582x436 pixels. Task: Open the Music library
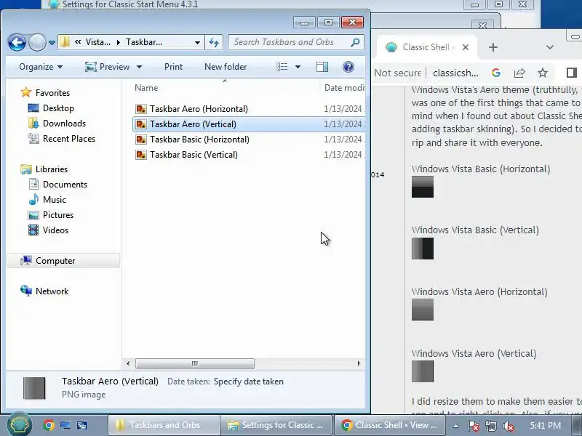click(54, 199)
